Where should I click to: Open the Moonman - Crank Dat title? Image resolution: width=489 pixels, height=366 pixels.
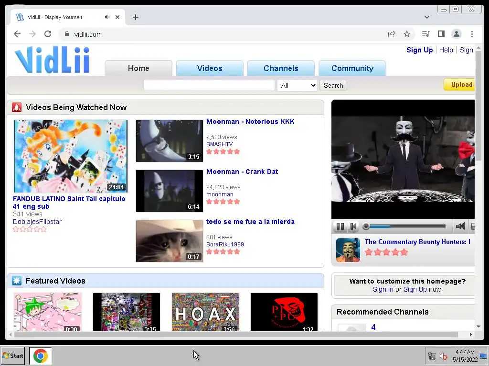click(242, 172)
